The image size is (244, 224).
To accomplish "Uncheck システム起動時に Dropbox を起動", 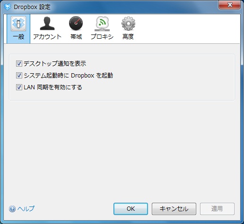I will point(19,76).
